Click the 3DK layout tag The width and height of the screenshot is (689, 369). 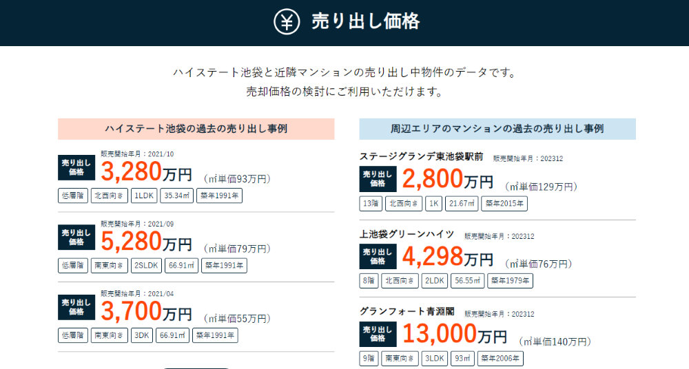[x=141, y=335]
